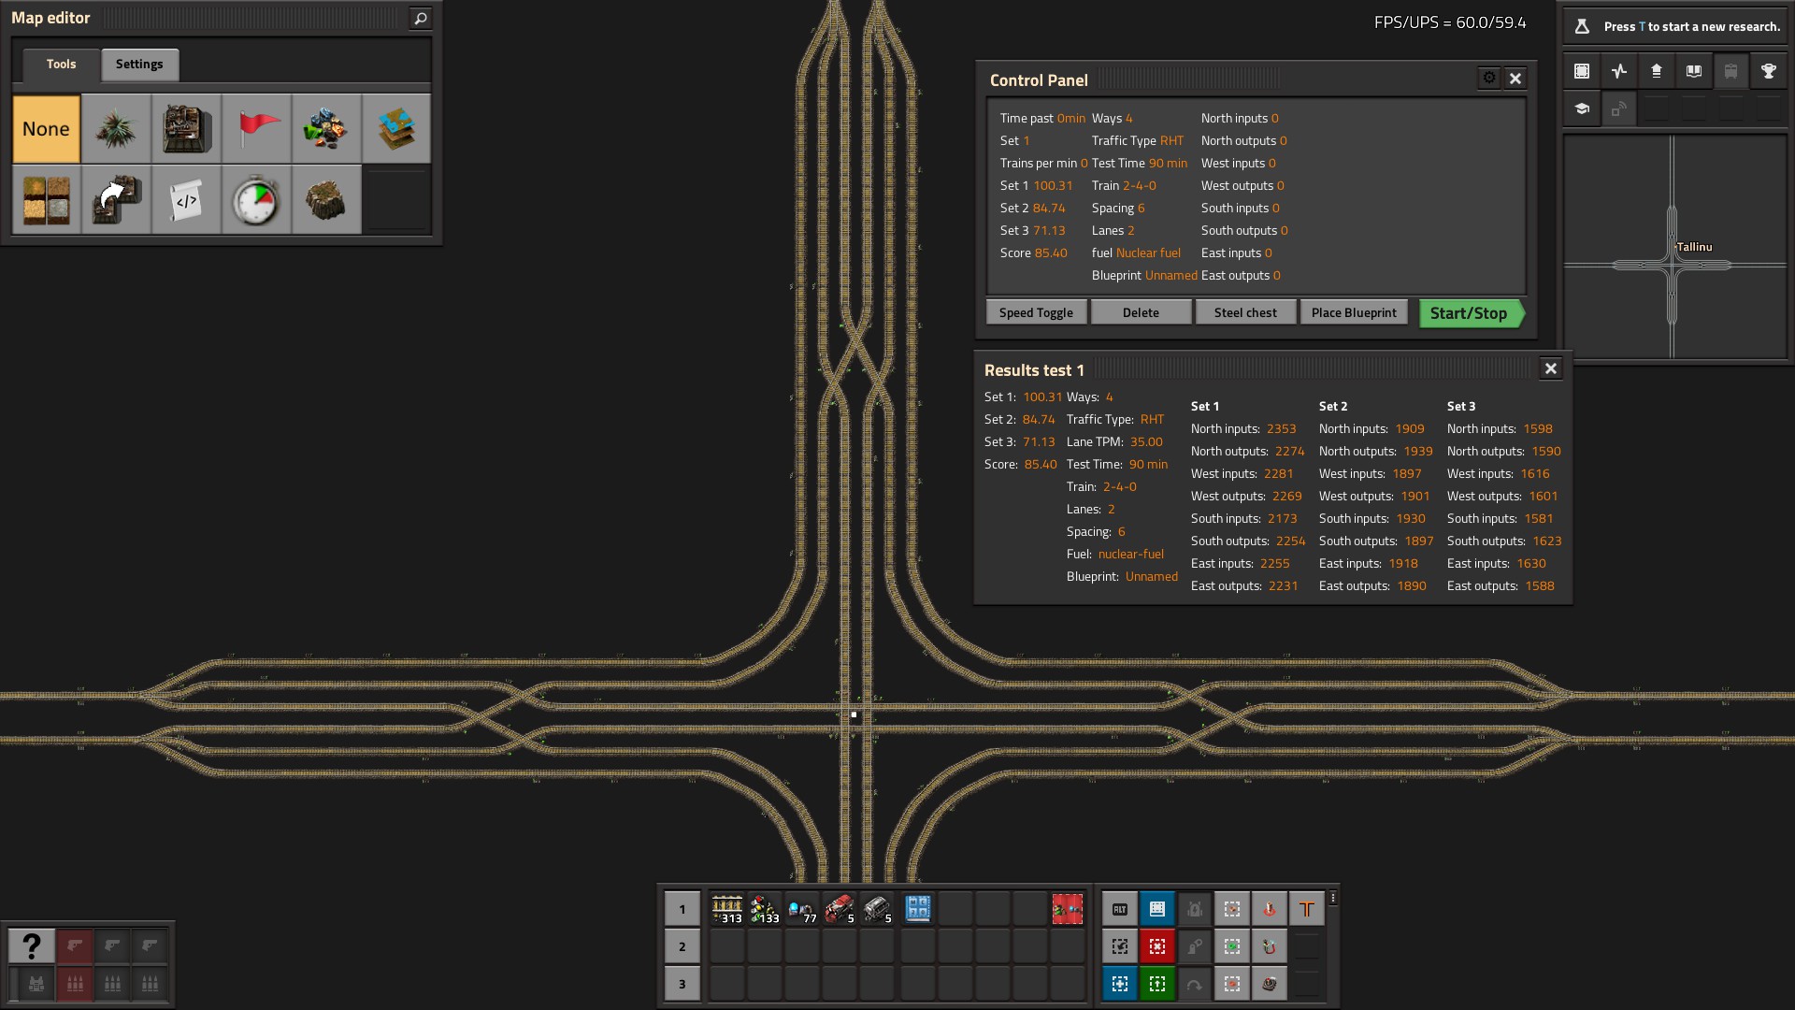Viewport: 1795px width, 1010px height.
Task: Select the red flag force tool
Action: (x=256, y=129)
